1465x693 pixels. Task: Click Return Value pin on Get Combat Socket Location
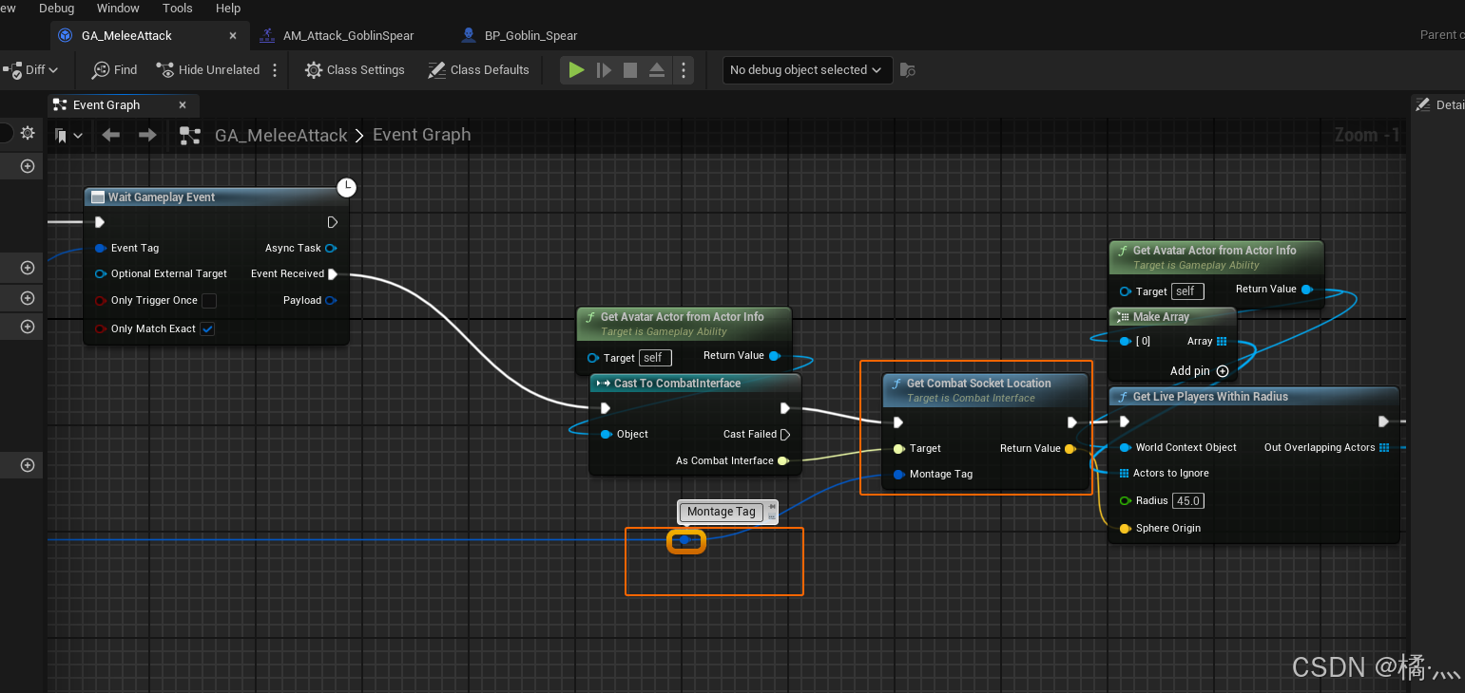coord(1070,449)
